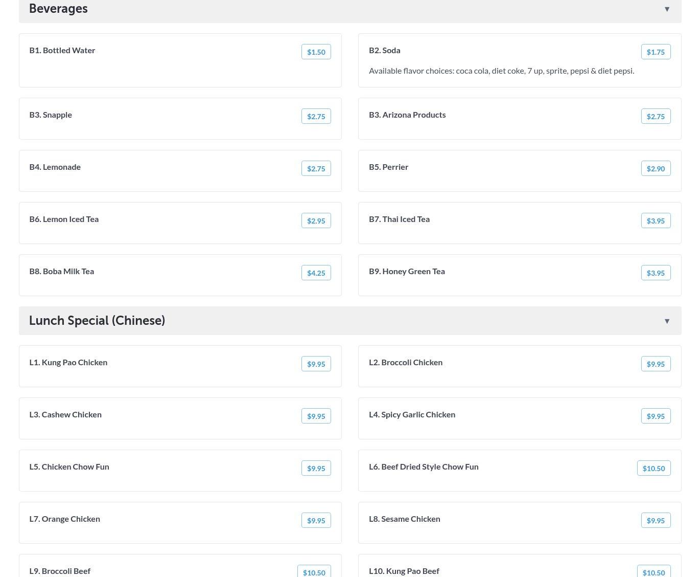700x577 pixels.
Task: Choose L5. Chicken Chow Fun item
Action: 69,467
